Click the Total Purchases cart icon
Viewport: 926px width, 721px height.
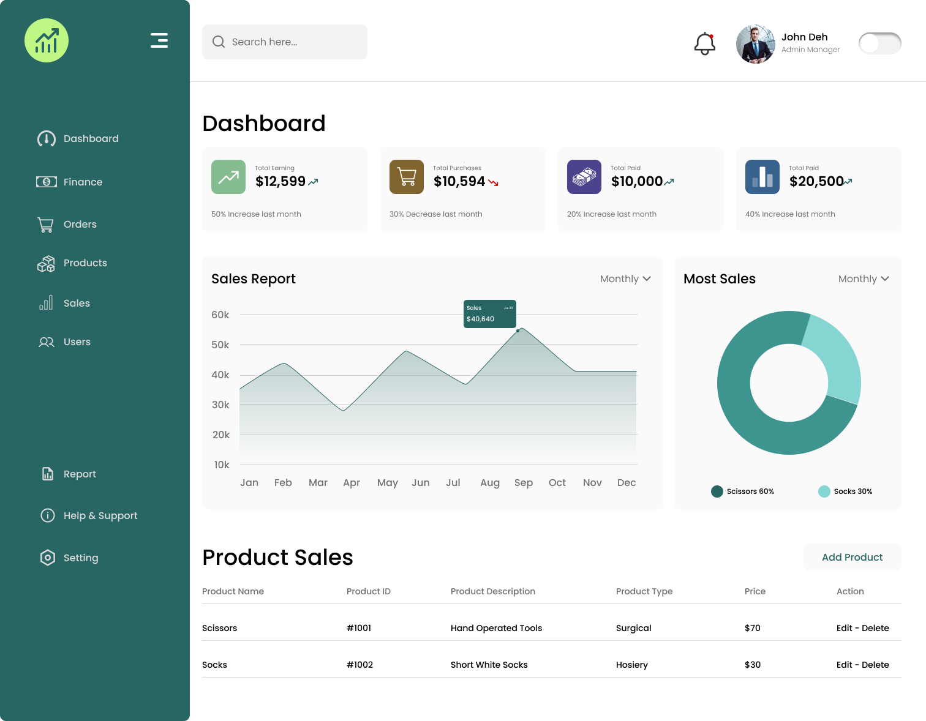[407, 177]
